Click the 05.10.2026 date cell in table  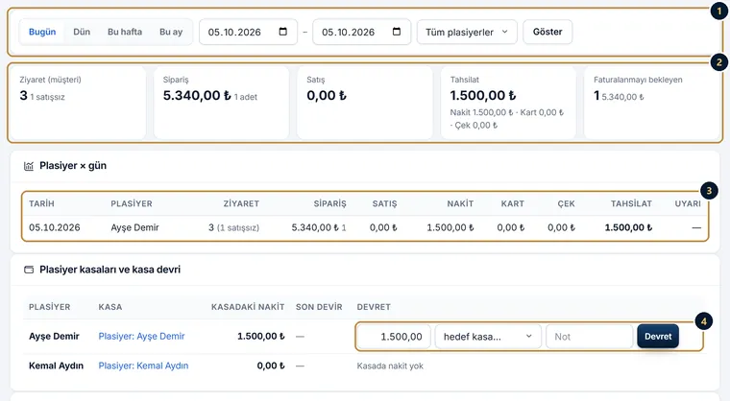[x=55, y=227]
